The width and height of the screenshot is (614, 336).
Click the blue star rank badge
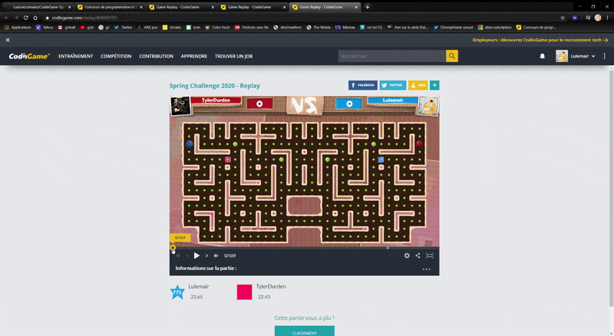pyautogui.click(x=177, y=292)
